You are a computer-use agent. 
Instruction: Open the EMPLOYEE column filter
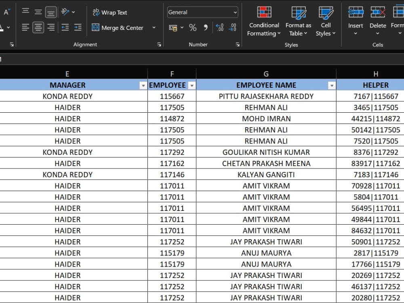(x=191, y=86)
